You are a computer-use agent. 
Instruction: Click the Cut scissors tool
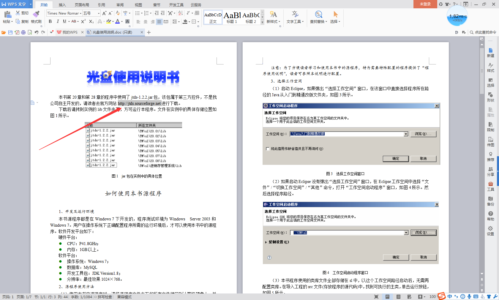22,13
